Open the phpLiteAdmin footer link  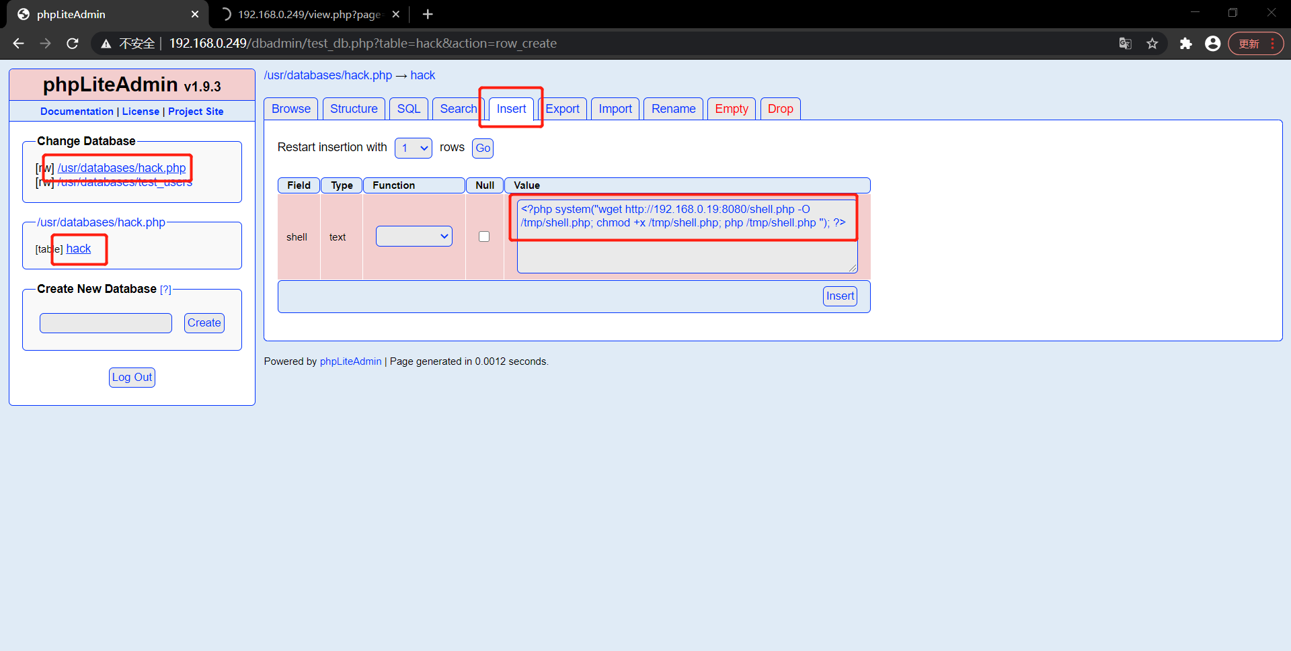click(x=350, y=361)
